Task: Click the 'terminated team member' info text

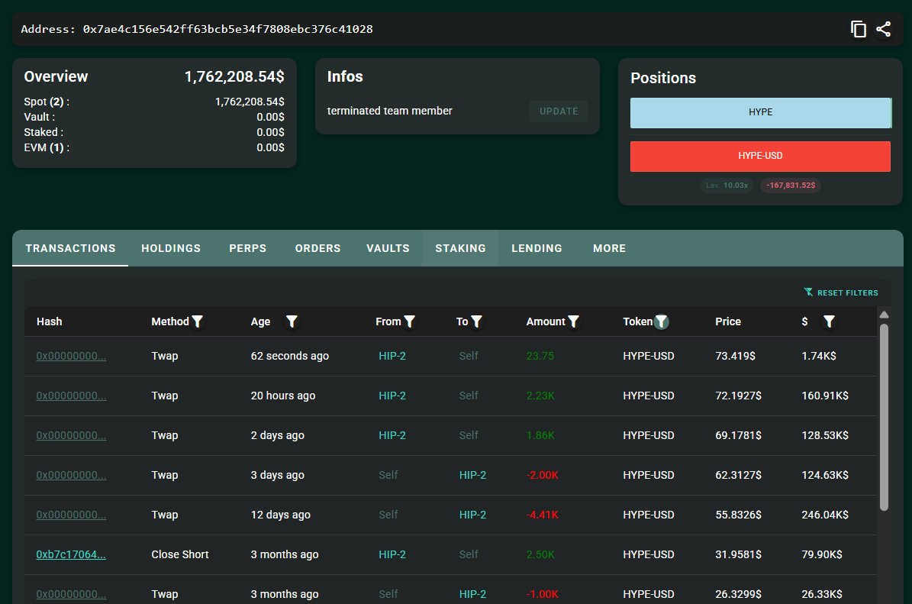Action: point(389,111)
